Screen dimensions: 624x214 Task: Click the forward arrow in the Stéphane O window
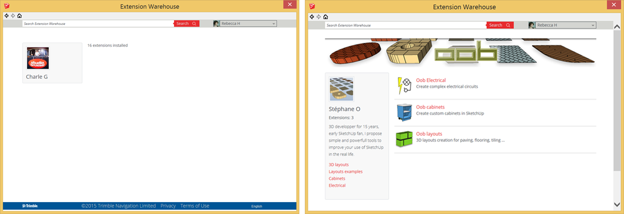pos(319,17)
